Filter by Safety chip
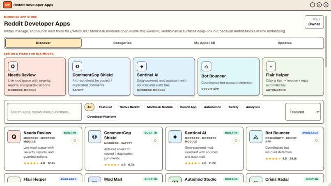The height and width of the screenshot is (186, 331). 234,107
